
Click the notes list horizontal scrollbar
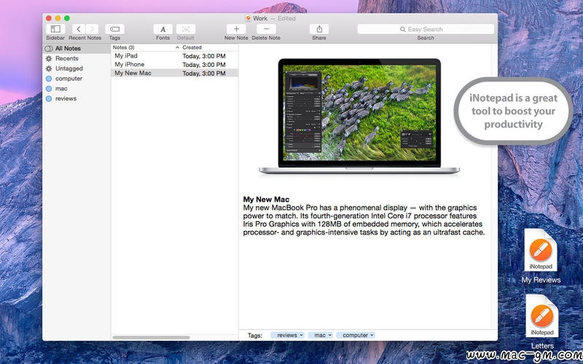(151, 338)
